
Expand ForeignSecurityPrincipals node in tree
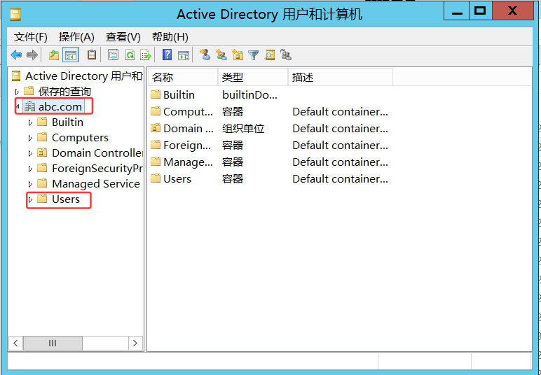(x=30, y=169)
